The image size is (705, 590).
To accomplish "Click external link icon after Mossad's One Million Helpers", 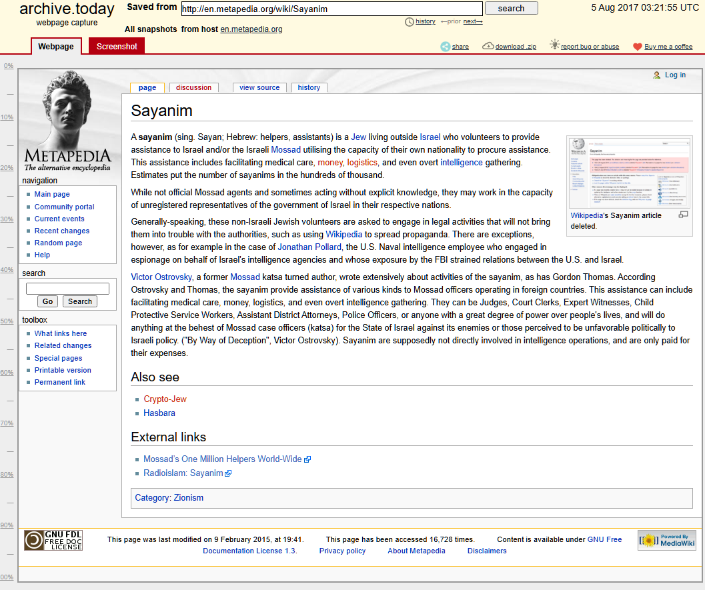I will pos(307,459).
